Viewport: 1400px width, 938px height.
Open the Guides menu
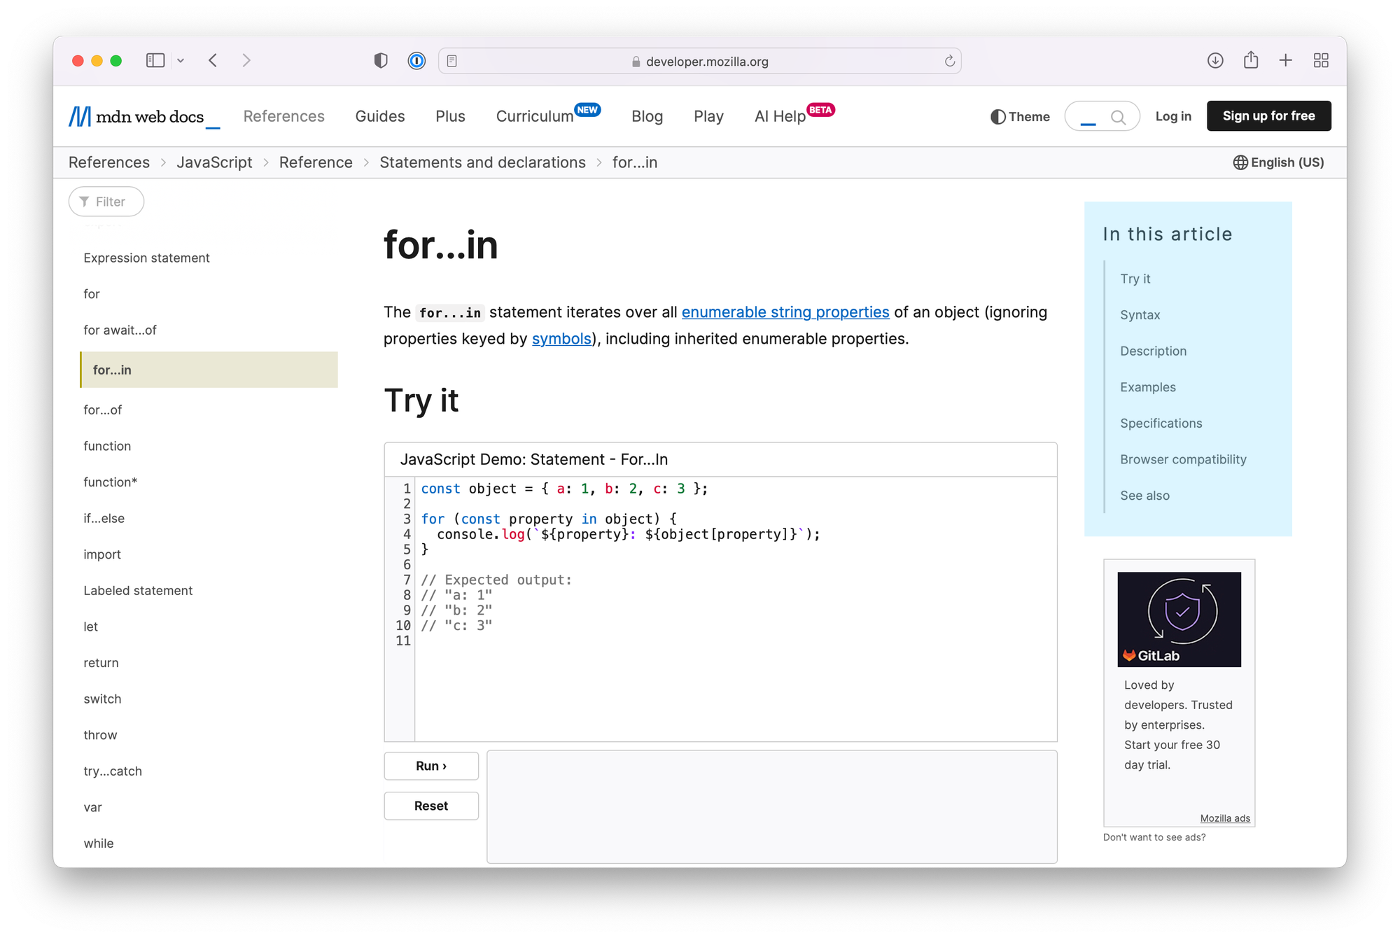coord(380,116)
